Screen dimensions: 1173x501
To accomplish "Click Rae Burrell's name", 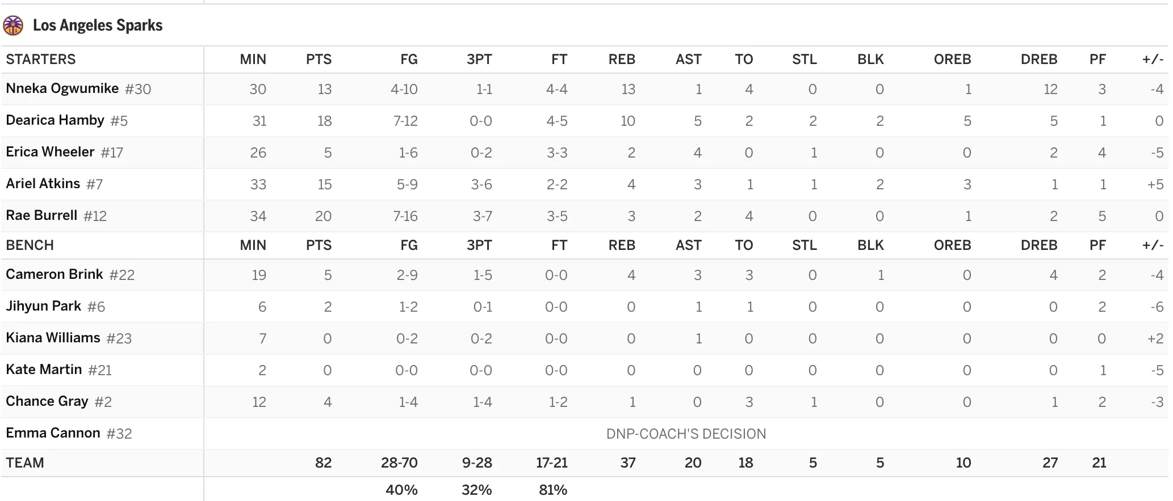I will pyautogui.click(x=41, y=215).
